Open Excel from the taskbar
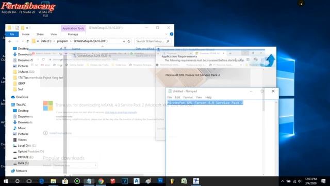Image resolution: width=330 pixels, height=186 pixels. pos(184,181)
